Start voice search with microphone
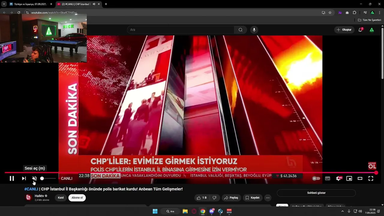This screenshot has height=216, width=384. 254,30
